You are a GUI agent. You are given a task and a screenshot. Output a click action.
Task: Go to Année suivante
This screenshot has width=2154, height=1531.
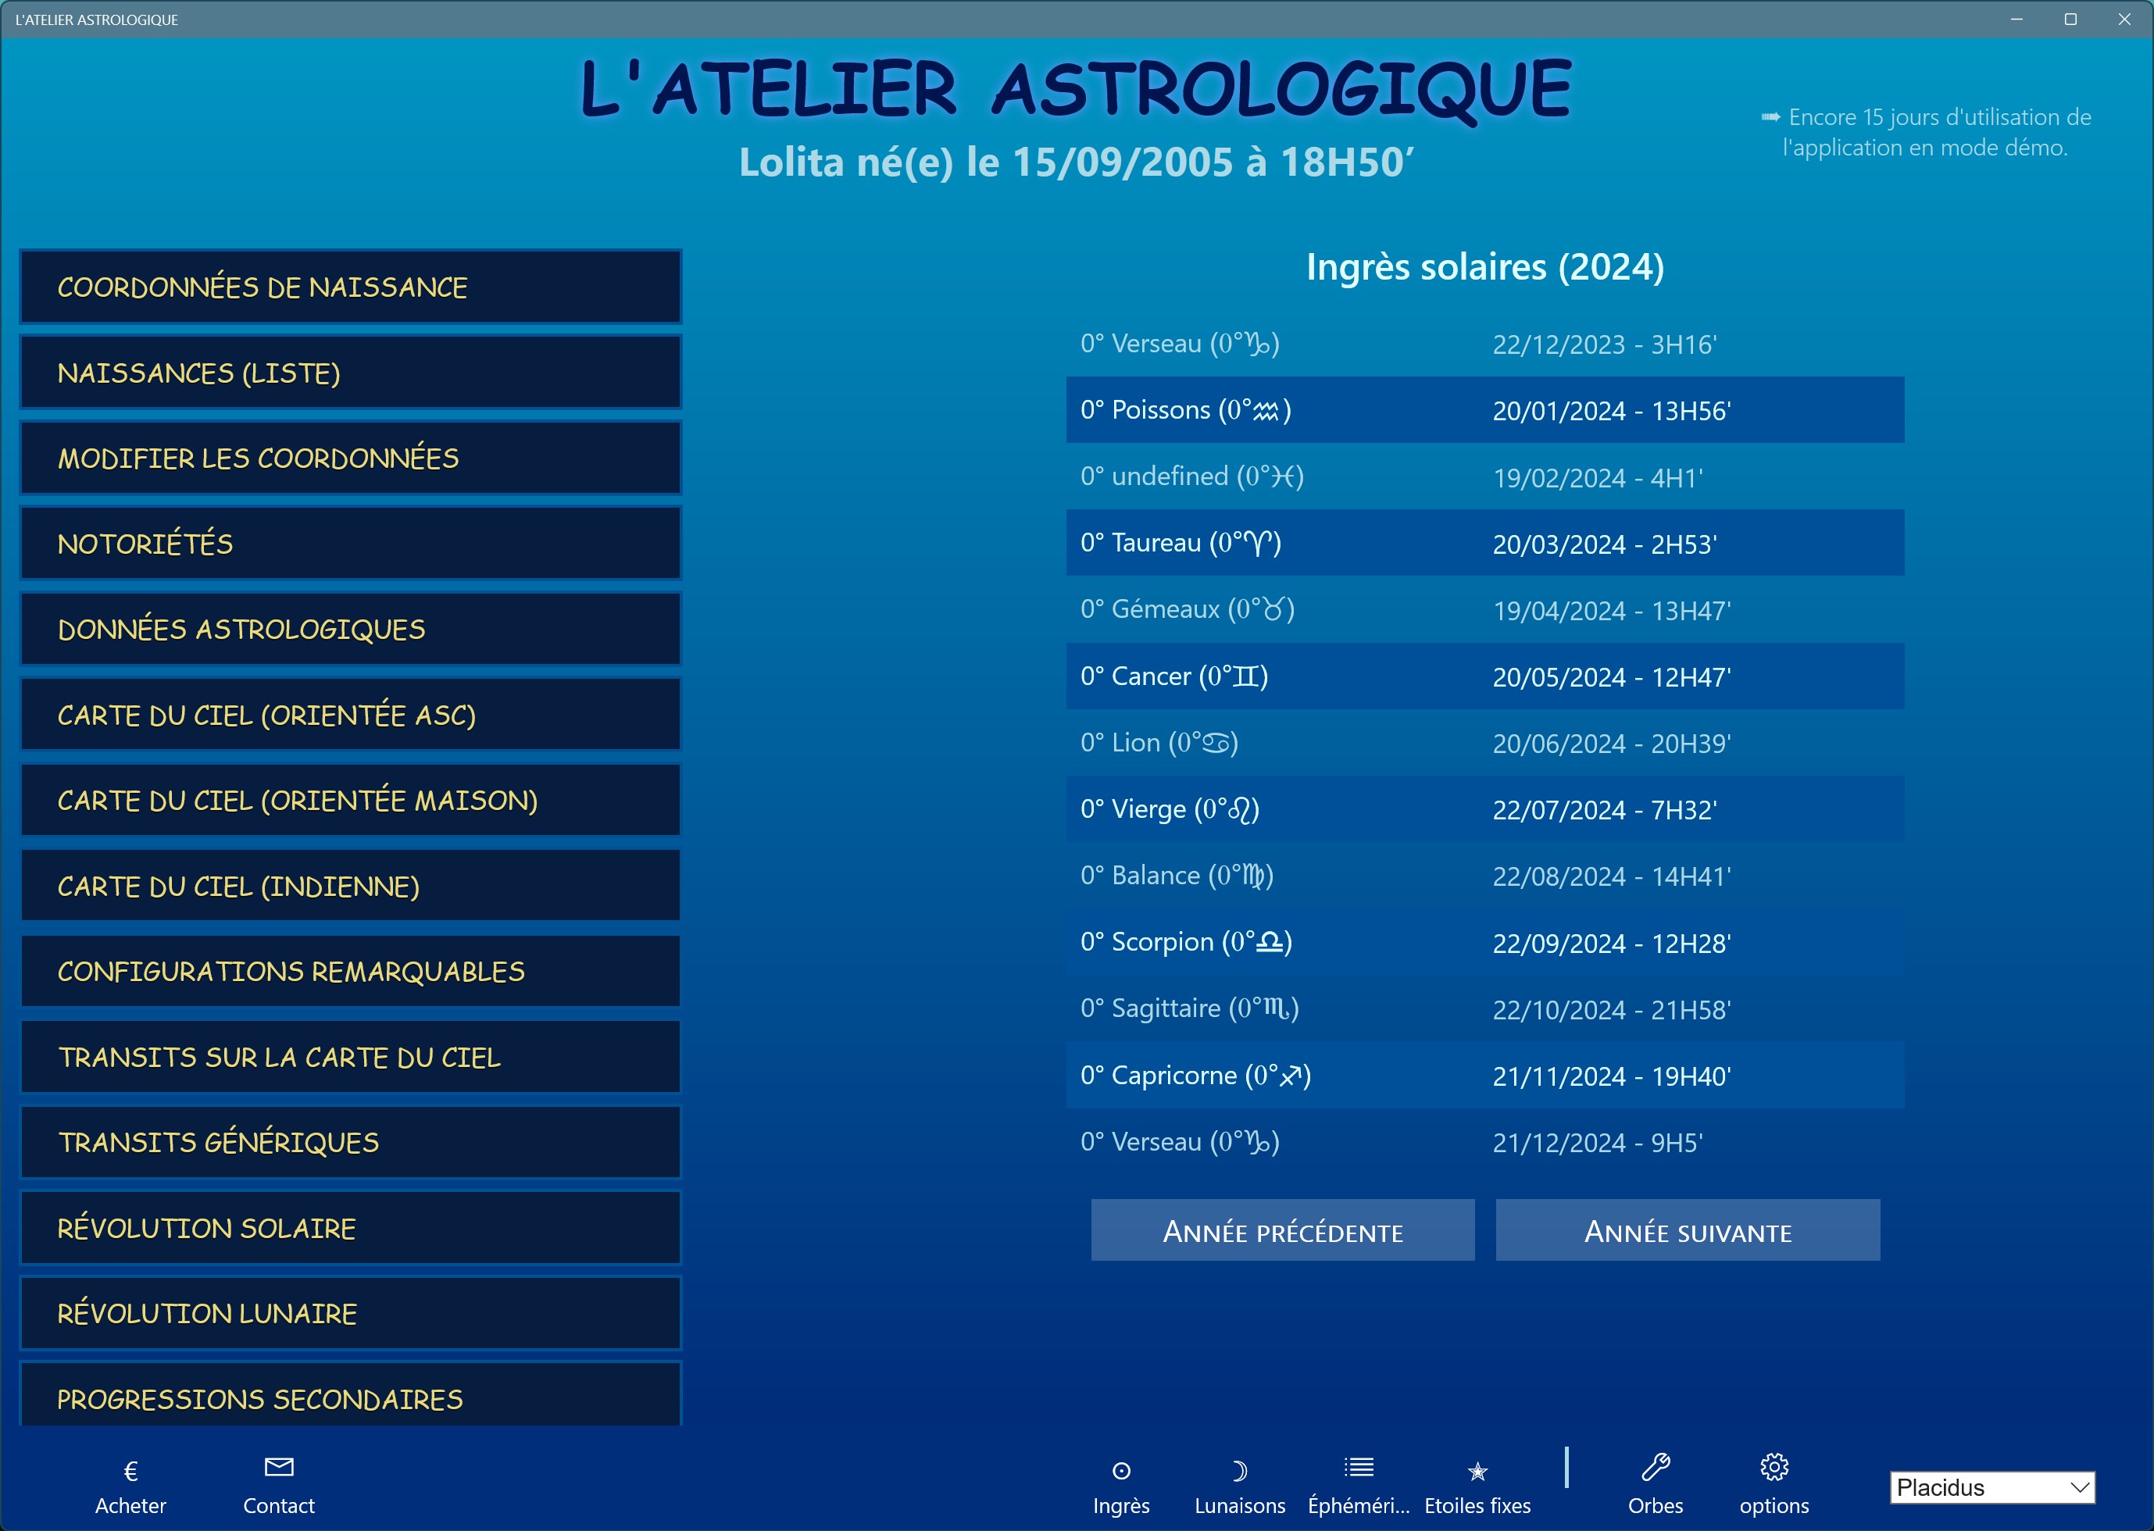point(1687,1230)
